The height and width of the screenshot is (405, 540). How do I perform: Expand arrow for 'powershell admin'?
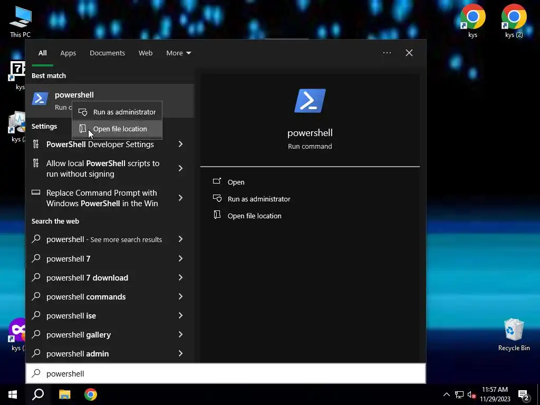[x=180, y=353]
